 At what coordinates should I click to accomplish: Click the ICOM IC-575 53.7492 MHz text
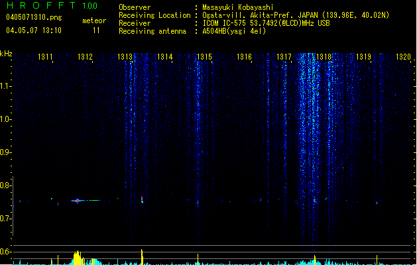coord(266,23)
